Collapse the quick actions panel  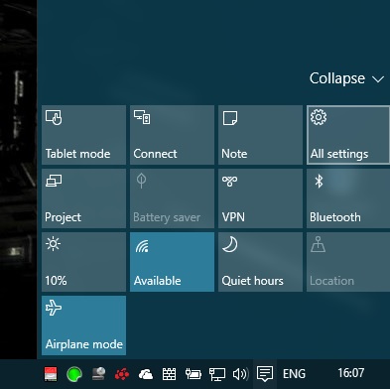point(346,78)
